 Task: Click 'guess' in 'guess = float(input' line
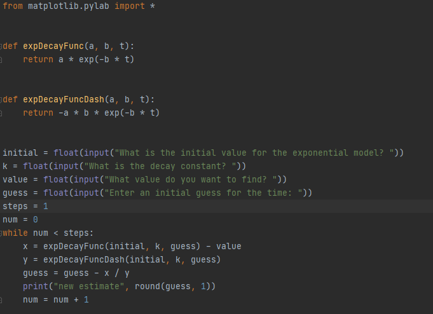point(15,193)
